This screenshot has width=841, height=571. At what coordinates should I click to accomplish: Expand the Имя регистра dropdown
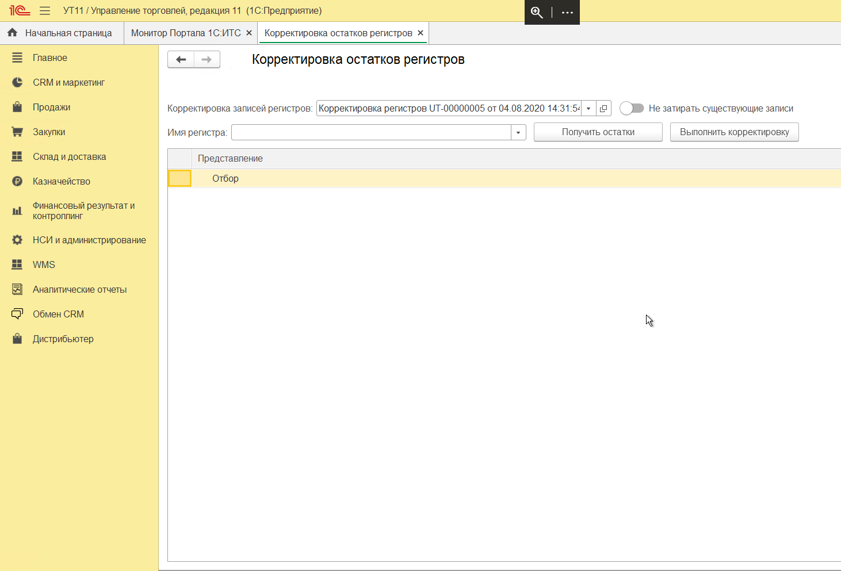[518, 132]
